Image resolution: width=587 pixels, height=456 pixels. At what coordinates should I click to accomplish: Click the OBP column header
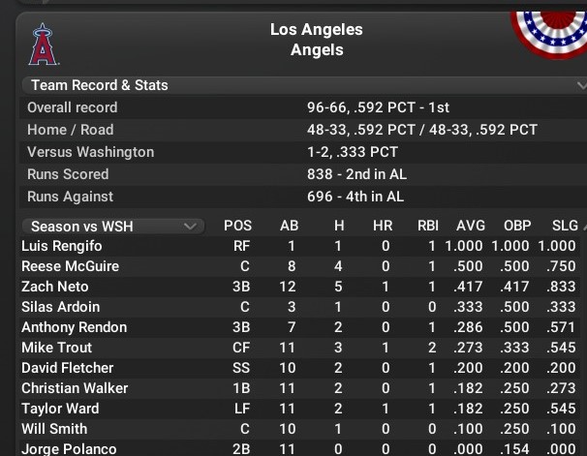[x=517, y=226]
